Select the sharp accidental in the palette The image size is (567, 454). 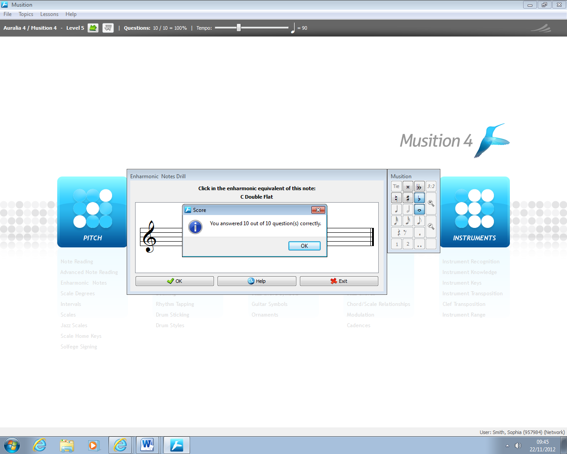(x=408, y=198)
